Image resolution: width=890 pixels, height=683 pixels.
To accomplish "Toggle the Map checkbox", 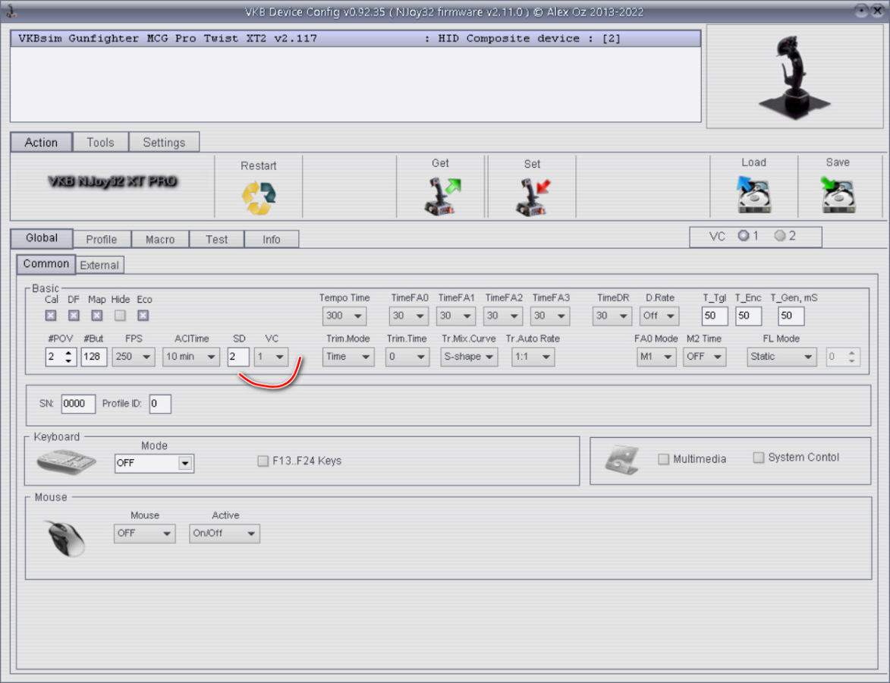I will point(97,315).
